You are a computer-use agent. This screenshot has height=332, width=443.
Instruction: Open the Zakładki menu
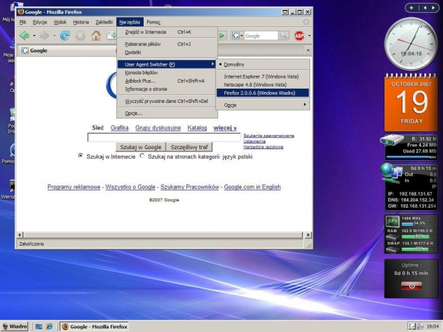coord(104,22)
